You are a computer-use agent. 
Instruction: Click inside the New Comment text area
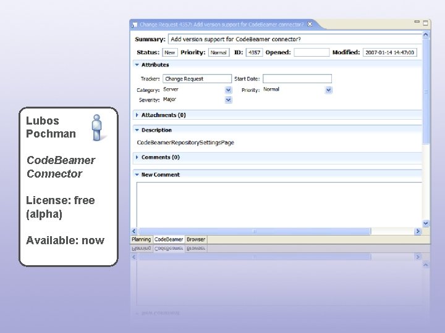(279, 205)
